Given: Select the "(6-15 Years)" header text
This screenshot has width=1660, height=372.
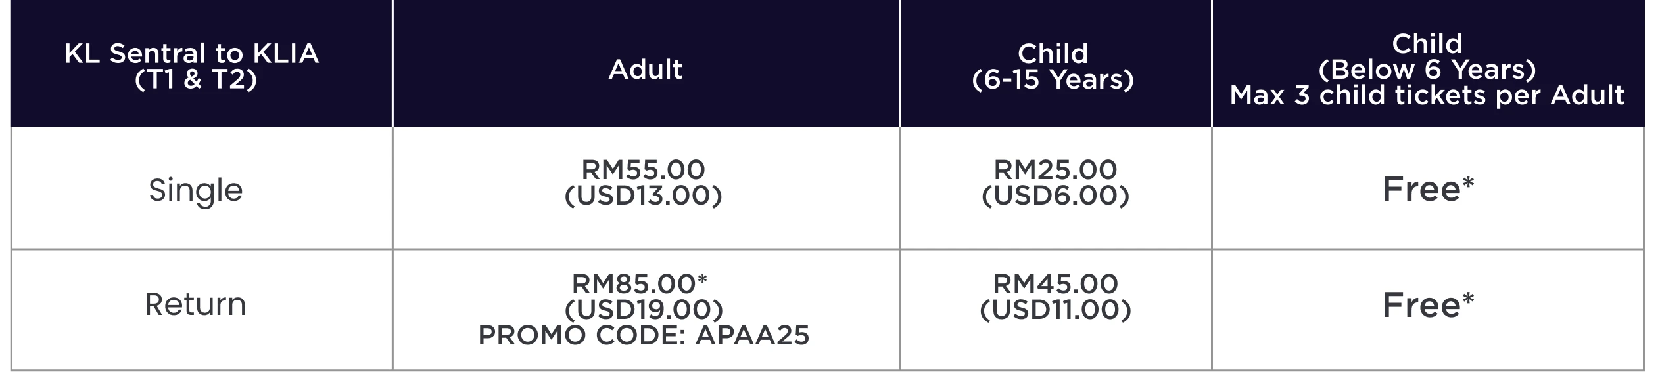Looking at the screenshot, I should 1053,80.
